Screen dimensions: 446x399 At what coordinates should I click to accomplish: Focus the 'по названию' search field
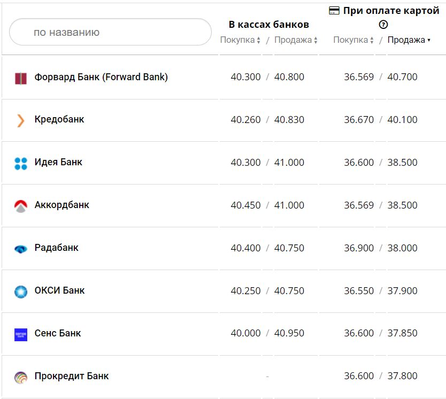click(111, 32)
